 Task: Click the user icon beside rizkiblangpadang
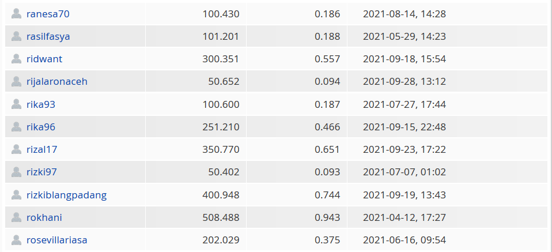pyautogui.click(x=16, y=195)
